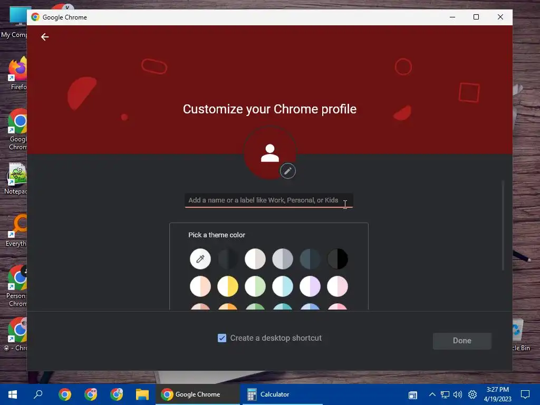
Task: Go back with the left arrow icon
Action: point(45,37)
